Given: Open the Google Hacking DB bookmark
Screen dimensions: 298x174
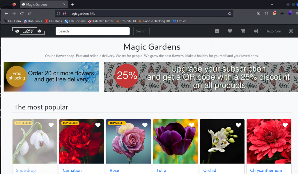Looking at the screenshot, I should (154, 21).
